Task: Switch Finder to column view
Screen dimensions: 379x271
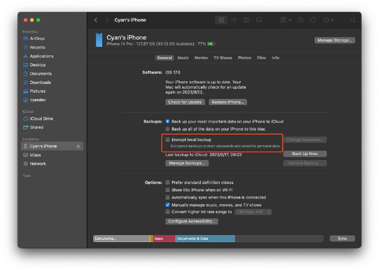Action: click(x=246, y=20)
